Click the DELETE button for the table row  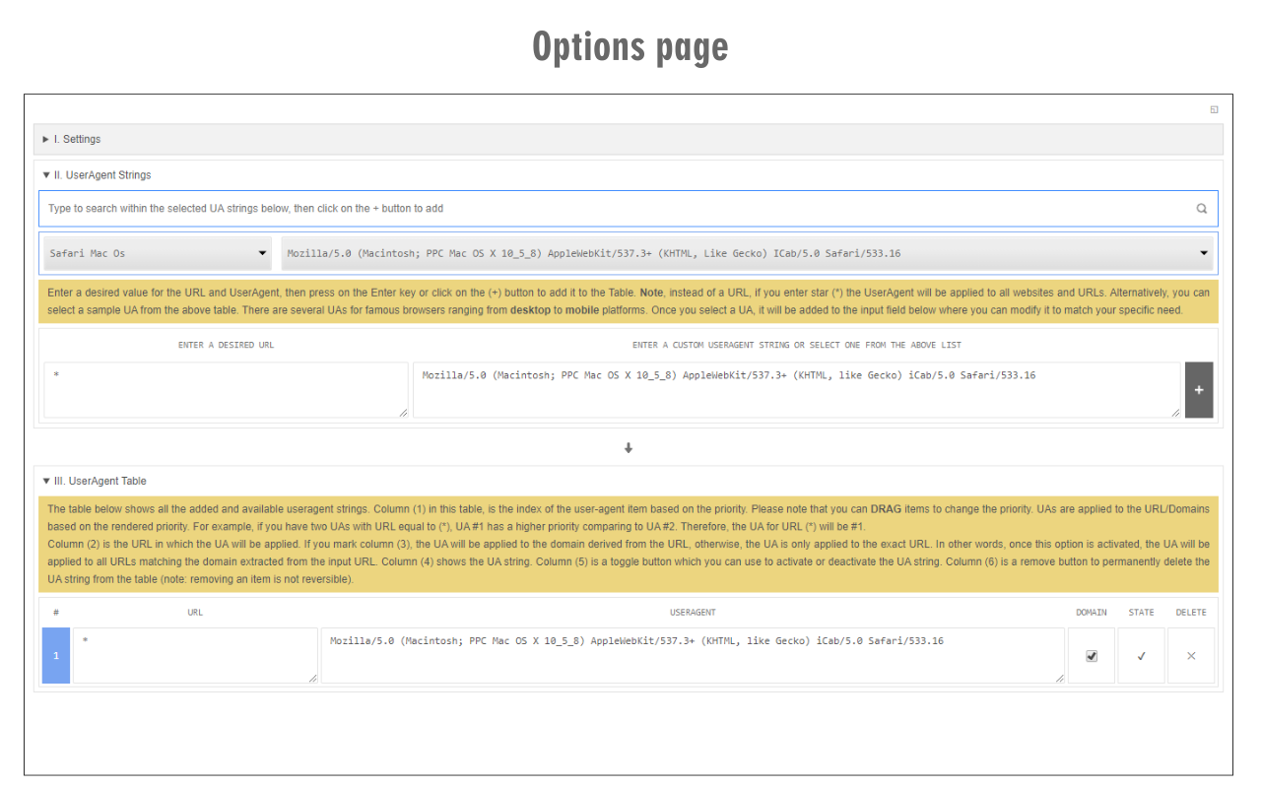[x=1191, y=654]
